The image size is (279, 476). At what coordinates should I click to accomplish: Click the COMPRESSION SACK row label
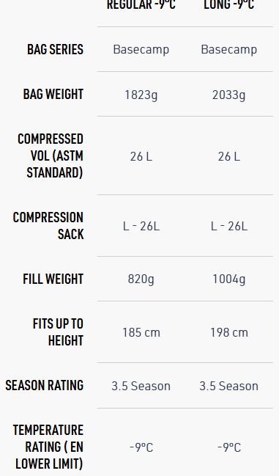tap(48, 226)
